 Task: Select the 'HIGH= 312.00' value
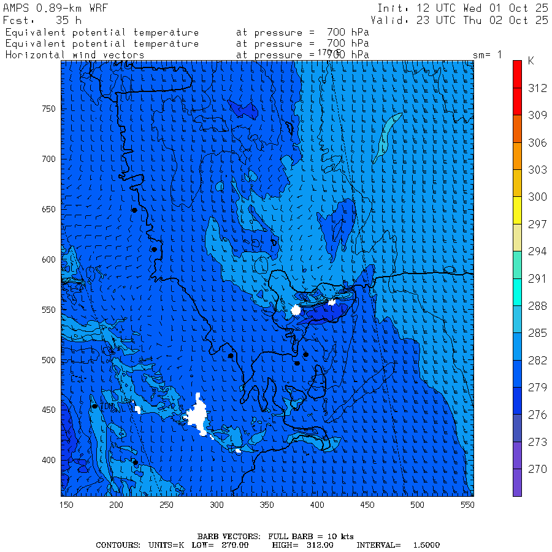(x=303, y=545)
